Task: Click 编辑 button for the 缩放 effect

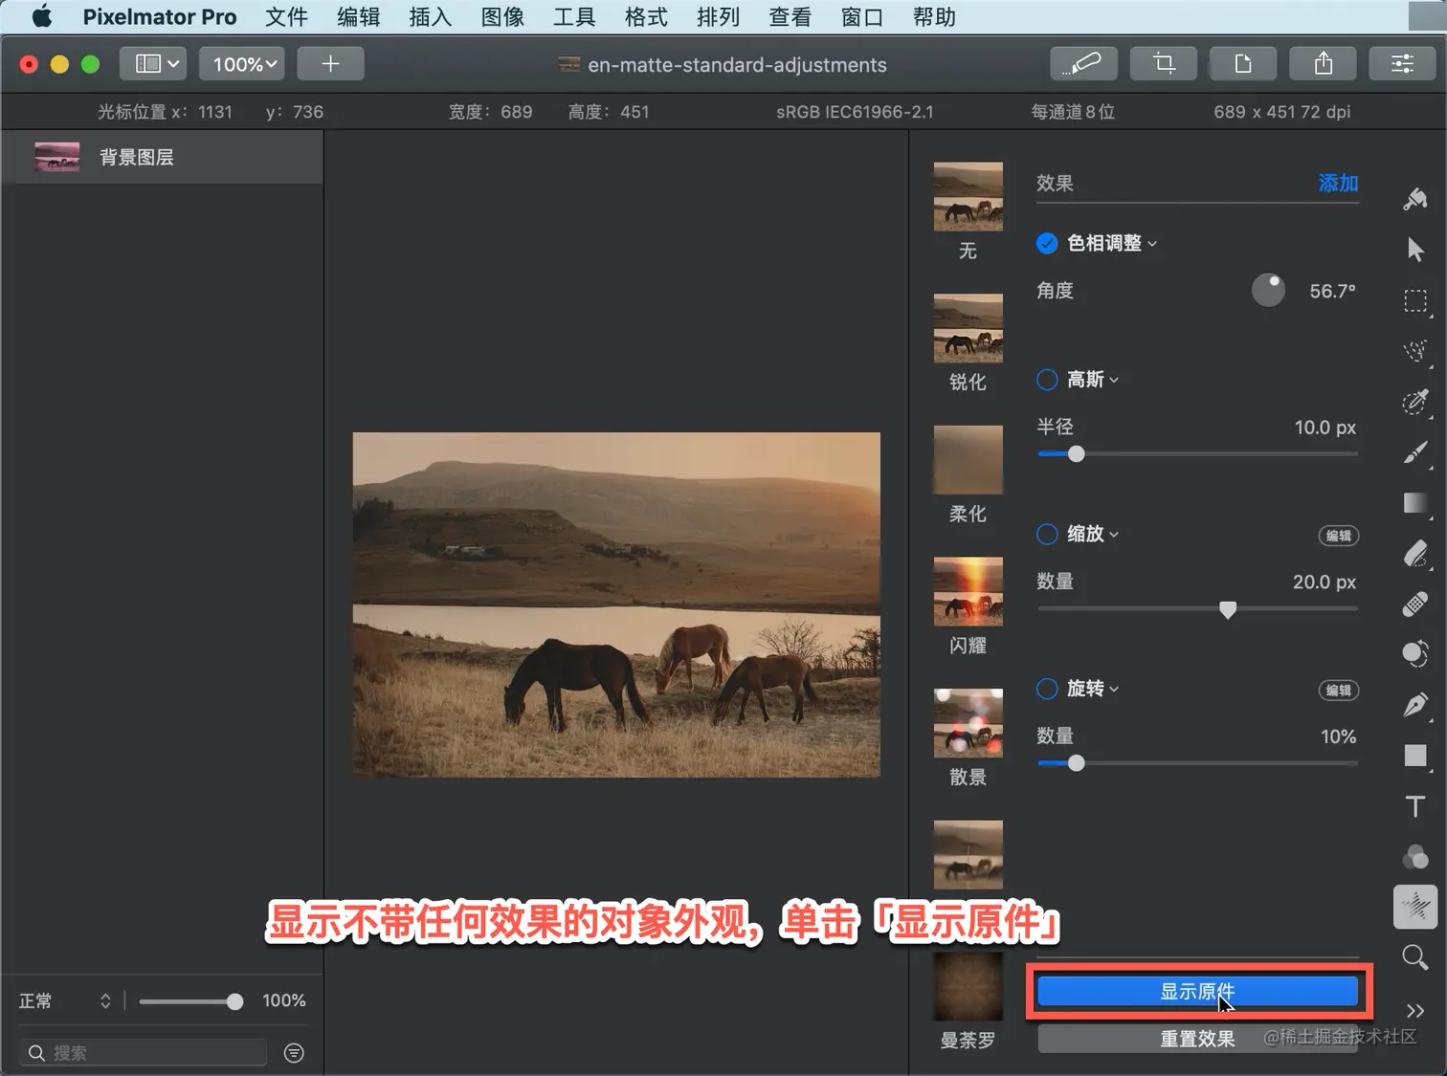Action: [x=1339, y=536]
